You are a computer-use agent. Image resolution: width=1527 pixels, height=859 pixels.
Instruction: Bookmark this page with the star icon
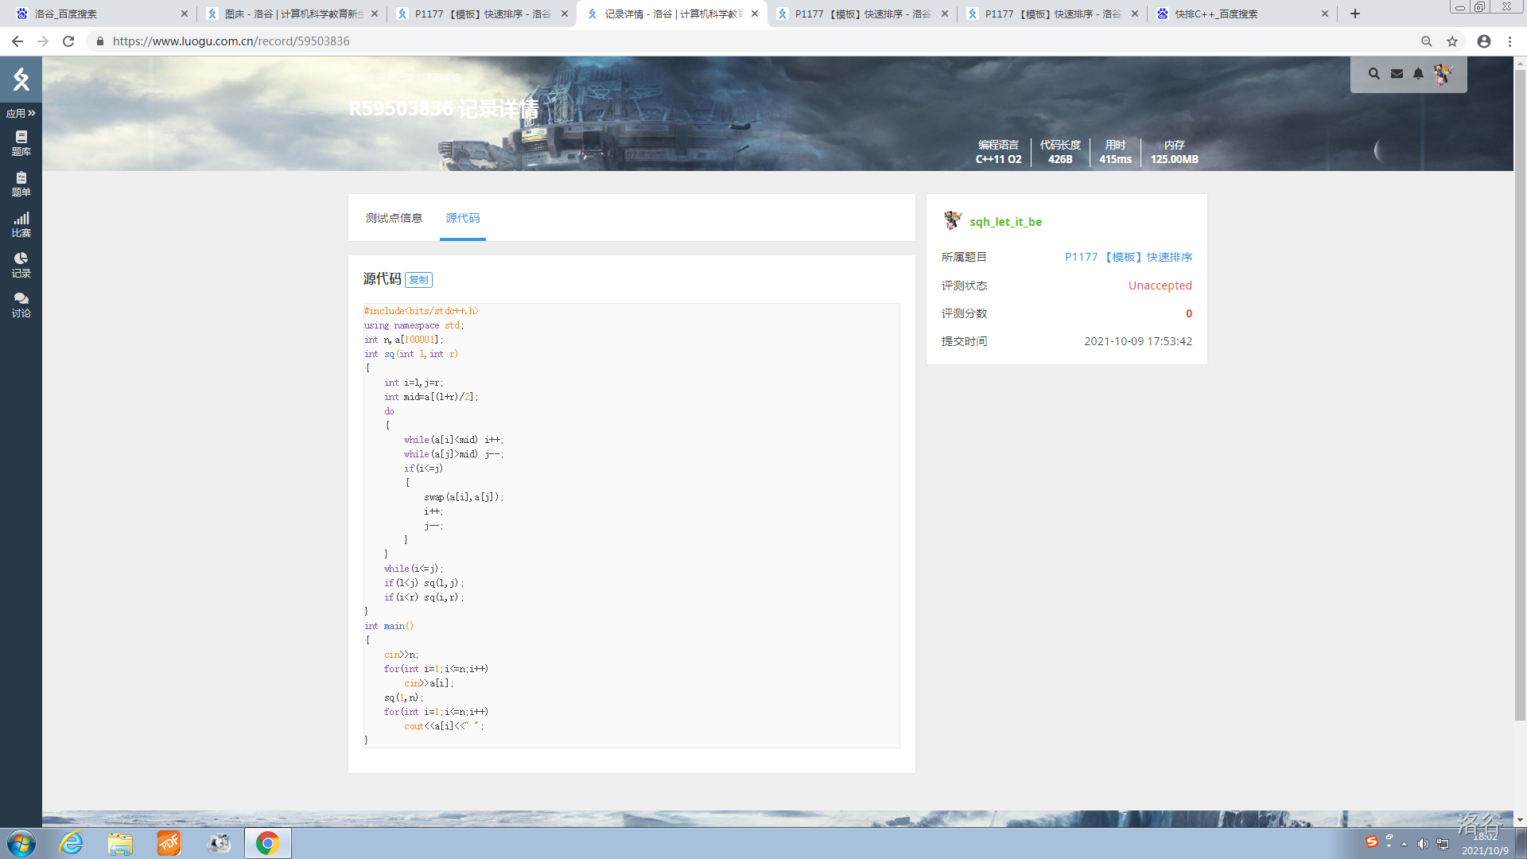[x=1452, y=41]
